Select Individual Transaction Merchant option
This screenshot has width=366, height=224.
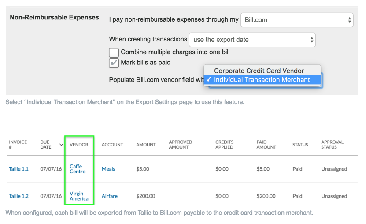[x=262, y=80]
